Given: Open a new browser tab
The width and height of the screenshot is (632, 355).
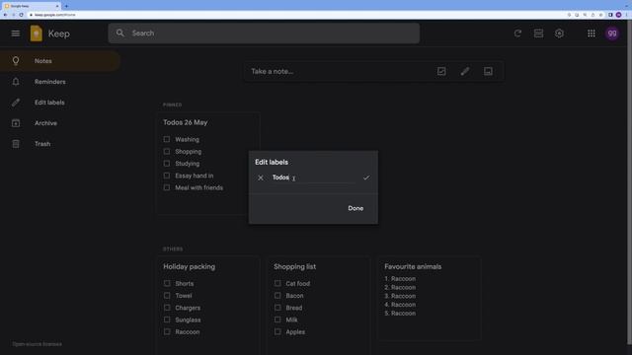Looking at the screenshot, I should tap(66, 6).
